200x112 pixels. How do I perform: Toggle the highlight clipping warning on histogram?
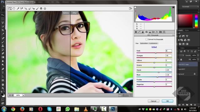tap(173, 7)
